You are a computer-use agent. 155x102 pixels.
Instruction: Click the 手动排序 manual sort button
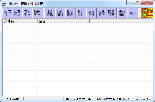tap(13, 99)
